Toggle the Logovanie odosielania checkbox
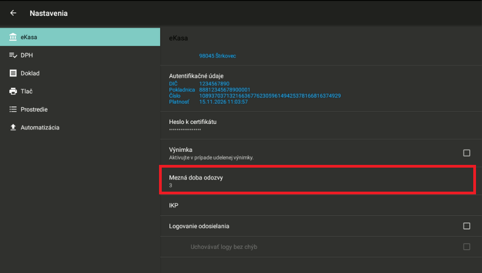The image size is (482, 273). click(x=467, y=226)
